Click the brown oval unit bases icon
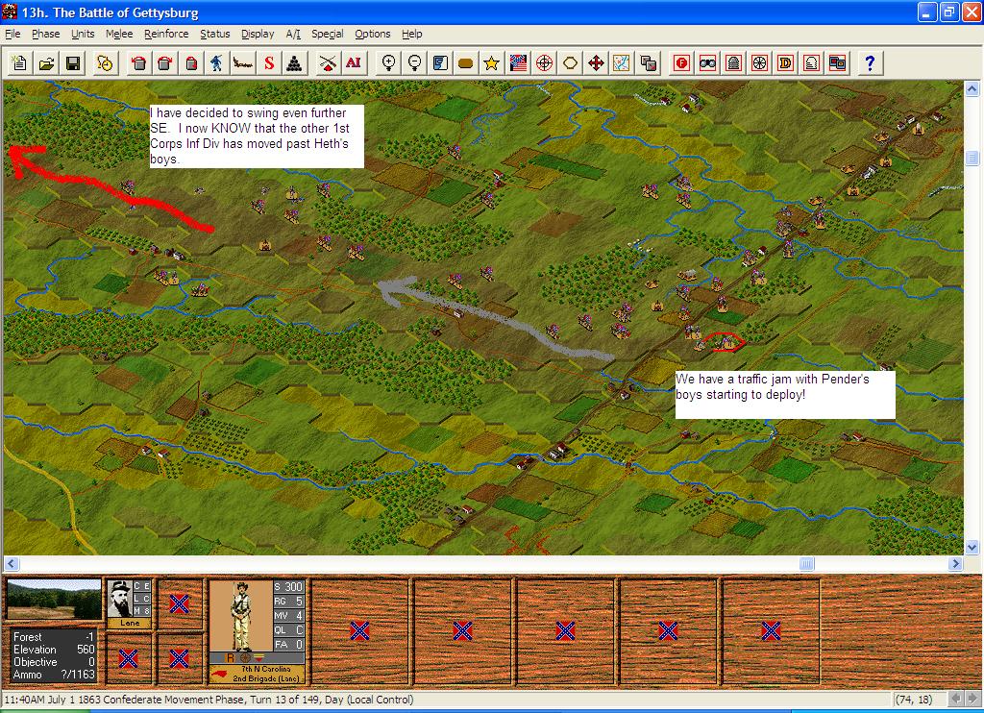984x713 pixels. [466, 62]
